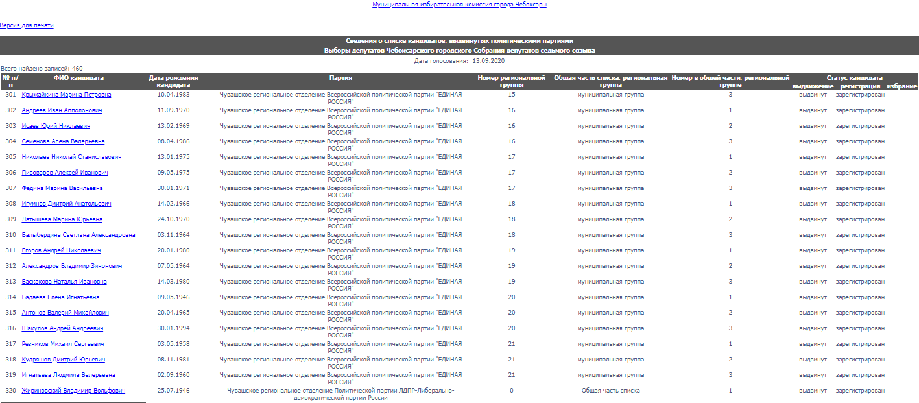Select the birth date 30.01.1971
919x403 pixels.
coord(173,188)
